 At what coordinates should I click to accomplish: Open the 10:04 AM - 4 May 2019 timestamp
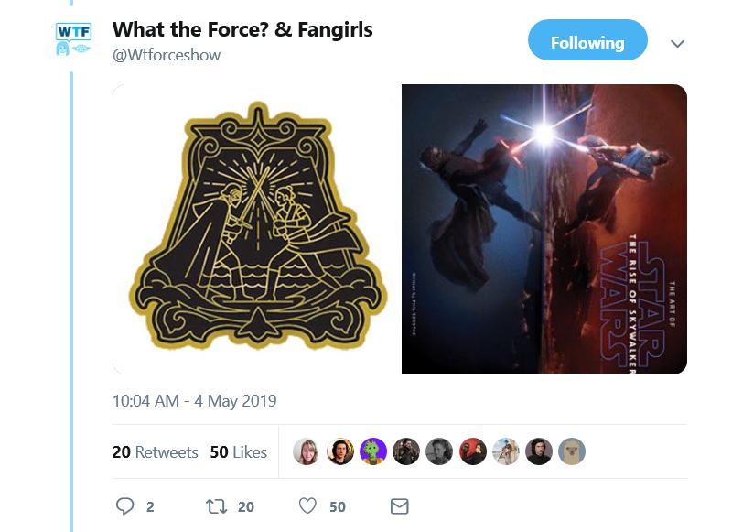coord(194,401)
